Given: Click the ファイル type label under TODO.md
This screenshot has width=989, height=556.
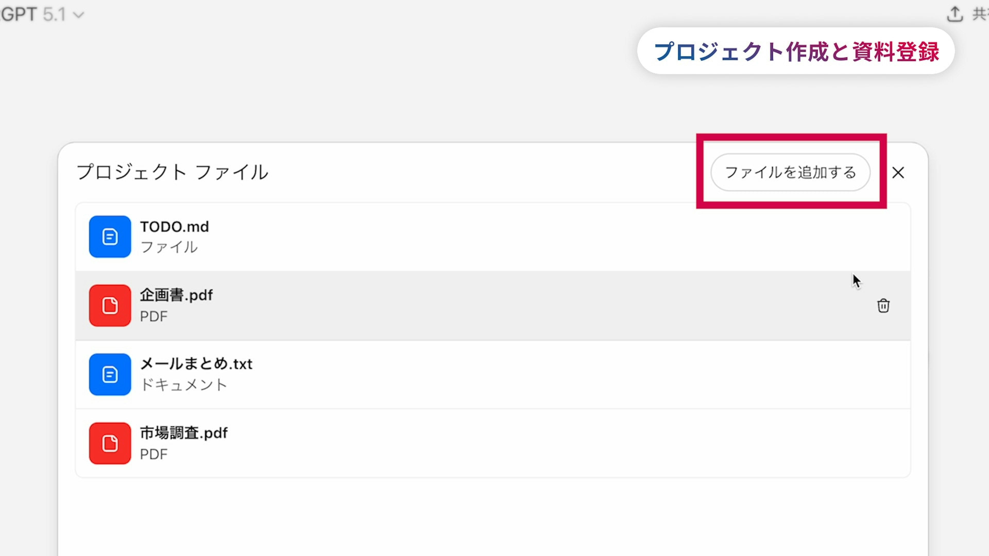Looking at the screenshot, I should click(169, 247).
